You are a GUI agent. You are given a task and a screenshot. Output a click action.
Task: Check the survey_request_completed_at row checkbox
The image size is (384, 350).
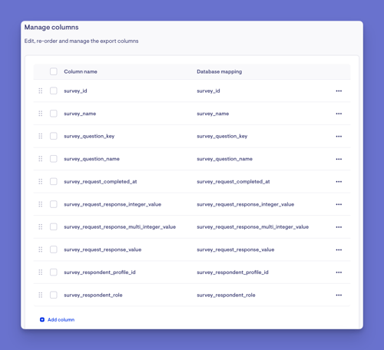[54, 181]
